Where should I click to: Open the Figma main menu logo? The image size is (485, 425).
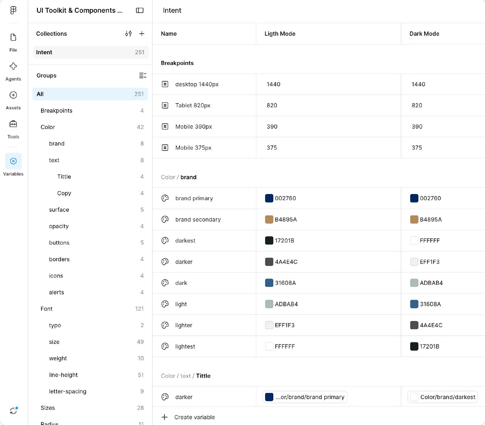[13, 10]
